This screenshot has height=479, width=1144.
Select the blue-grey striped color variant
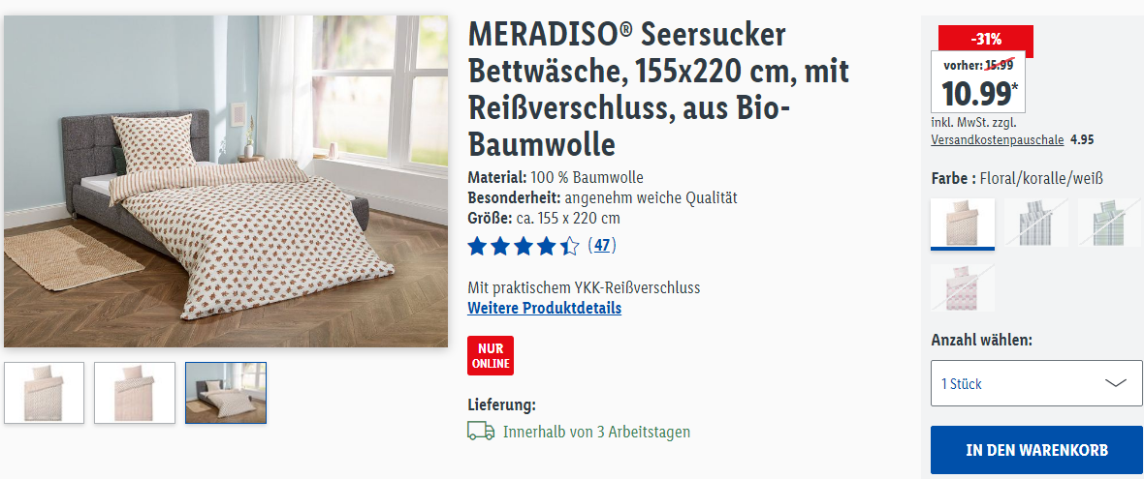[1036, 222]
